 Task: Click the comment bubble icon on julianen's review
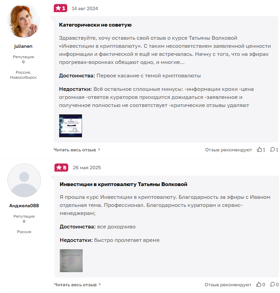coord(273,149)
